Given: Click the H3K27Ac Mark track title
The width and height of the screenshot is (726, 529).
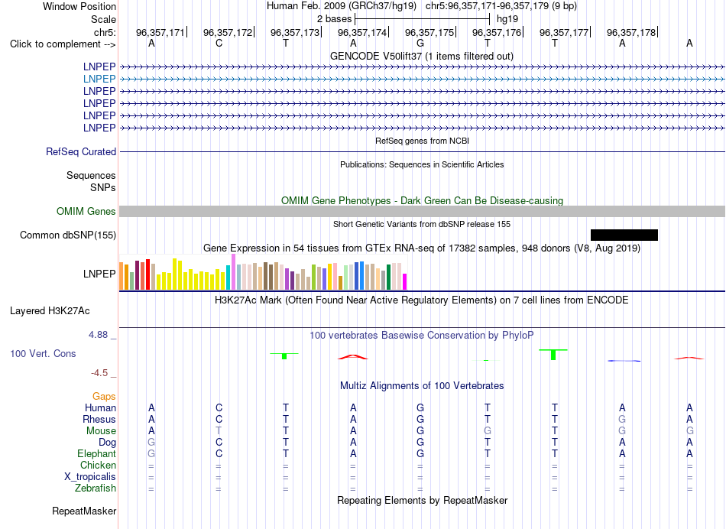Looking at the screenshot, I should 422,300.
